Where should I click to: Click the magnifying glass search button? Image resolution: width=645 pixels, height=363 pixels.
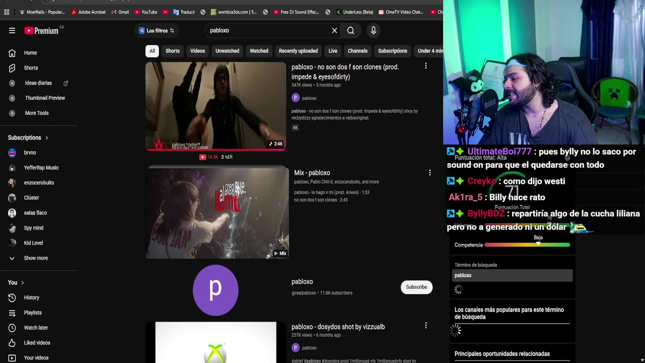click(x=351, y=31)
